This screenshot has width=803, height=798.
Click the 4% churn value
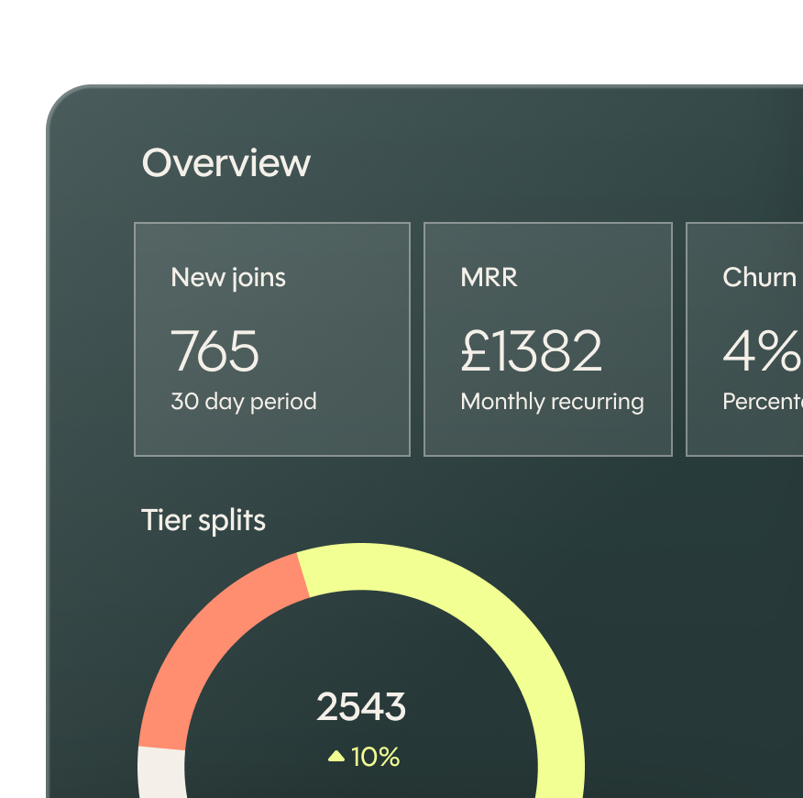click(761, 351)
